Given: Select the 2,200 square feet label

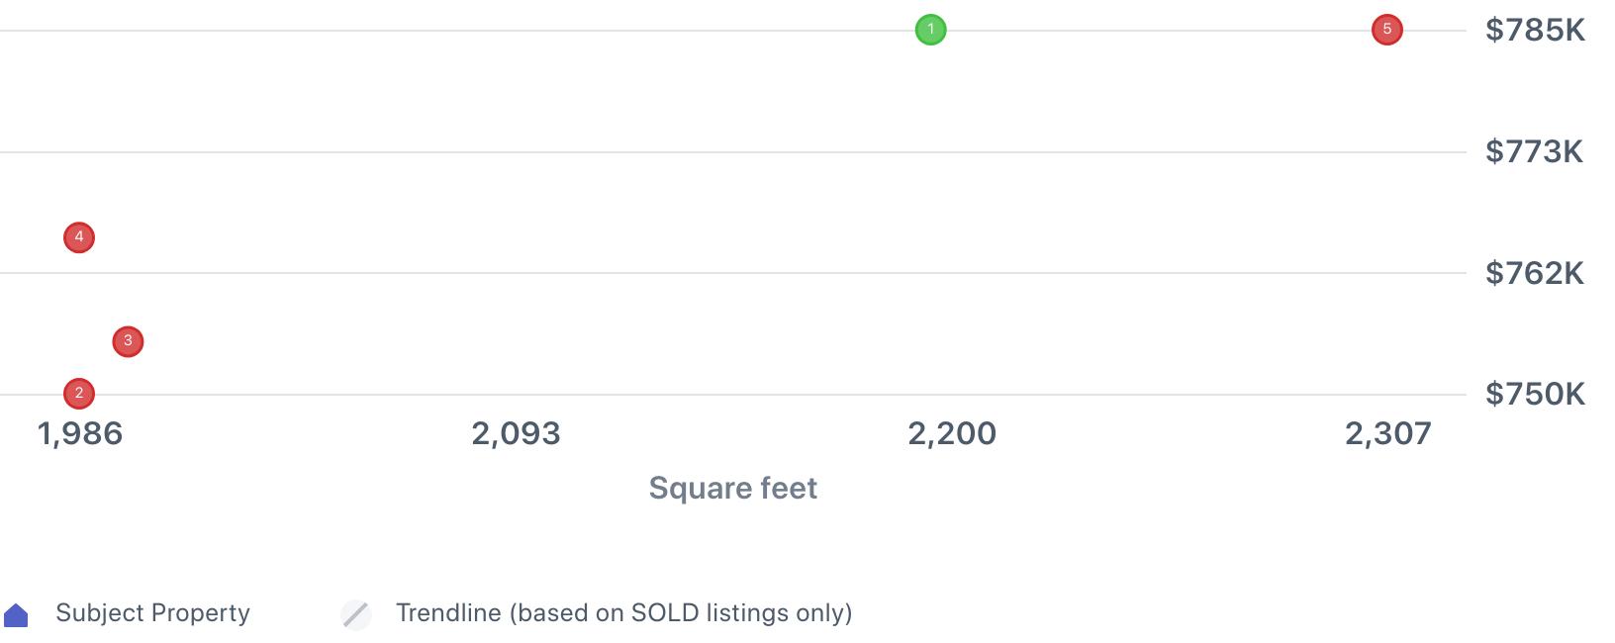Looking at the screenshot, I should click(x=952, y=433).
